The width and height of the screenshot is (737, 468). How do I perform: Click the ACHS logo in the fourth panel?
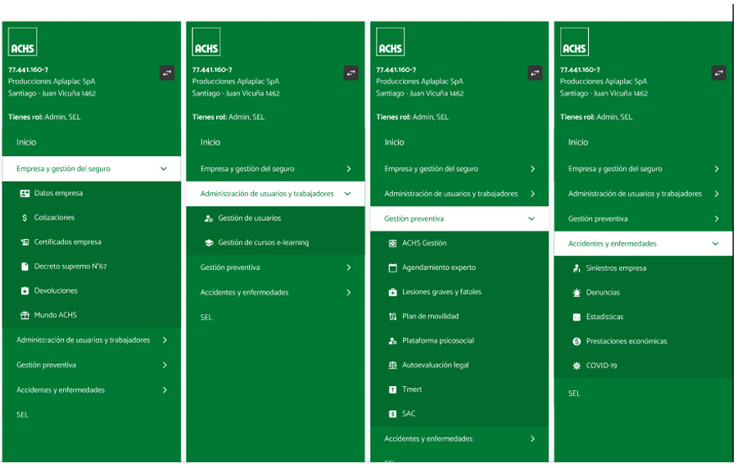click(574, 42)
